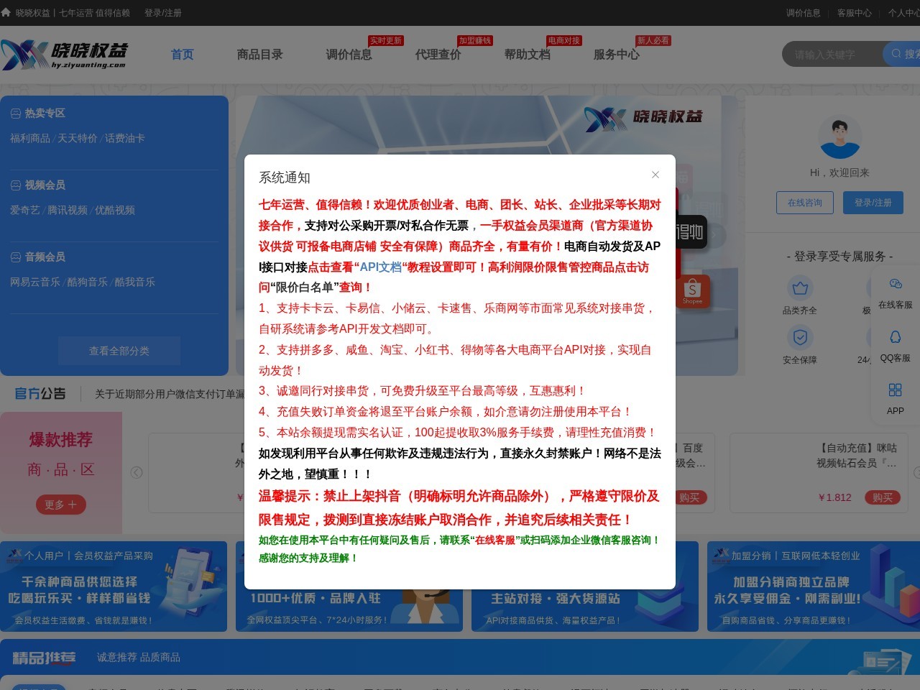Image resolution: width=920 pixels, height=690 pixels.
Task: Click the QQ客服 penguin icon
Action: coord(894,337)
